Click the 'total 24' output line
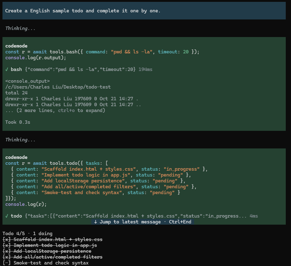 tap(16, 93)
